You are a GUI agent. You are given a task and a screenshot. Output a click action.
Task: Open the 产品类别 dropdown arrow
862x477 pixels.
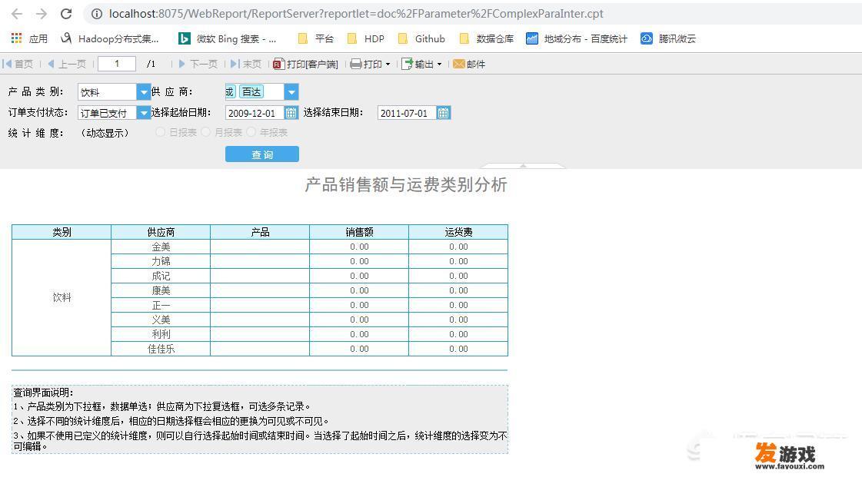click(x=144, y=91)
